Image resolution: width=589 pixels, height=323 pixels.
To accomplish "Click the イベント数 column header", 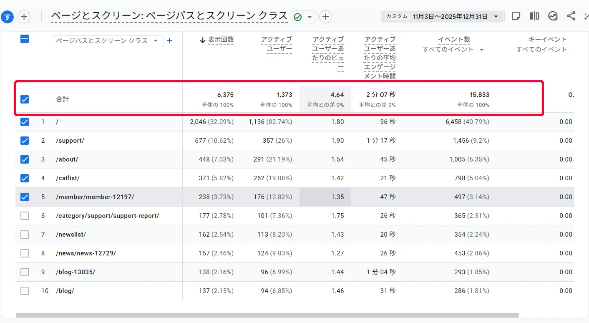I will coord(454,40).
